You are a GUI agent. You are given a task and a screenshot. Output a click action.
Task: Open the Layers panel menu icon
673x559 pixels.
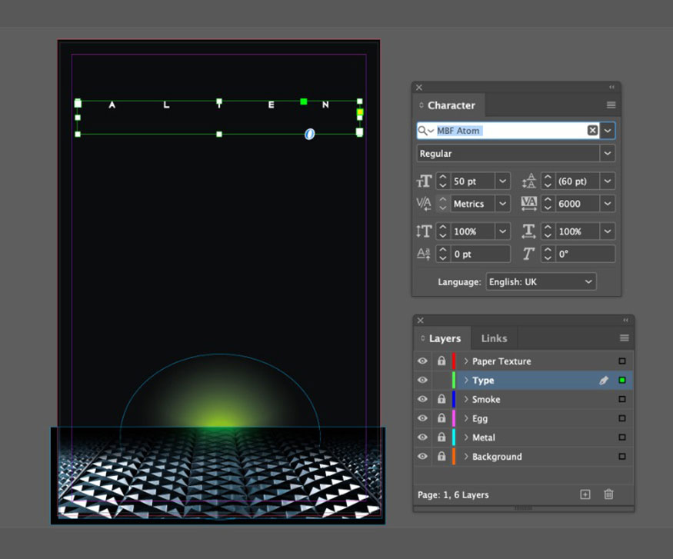click(624, 338)
